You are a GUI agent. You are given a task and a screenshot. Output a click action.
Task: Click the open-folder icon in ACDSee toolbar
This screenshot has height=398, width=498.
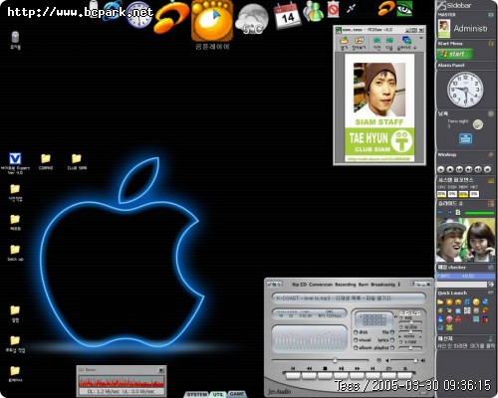tap(344, 40)
